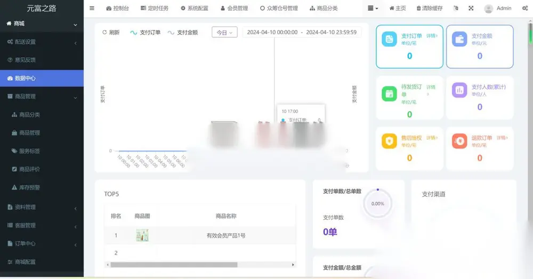Click the end date field 2024-04-10 23:59:59
The height and width of the screenshot is (279, 533).
[332, 33]
